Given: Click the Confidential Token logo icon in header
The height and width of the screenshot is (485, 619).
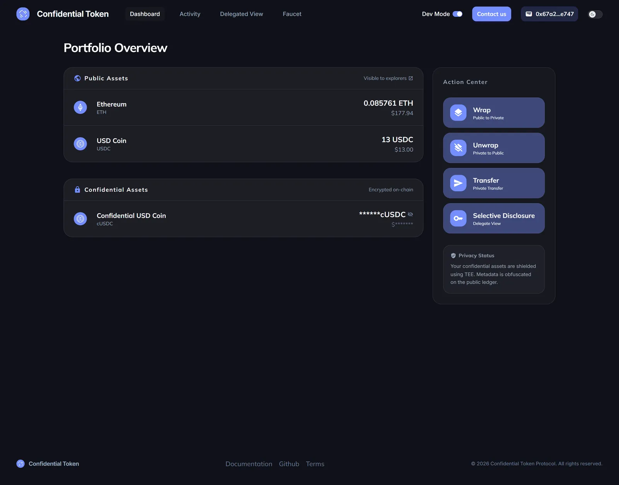Looking at the screenshot, I should point(23,14).
